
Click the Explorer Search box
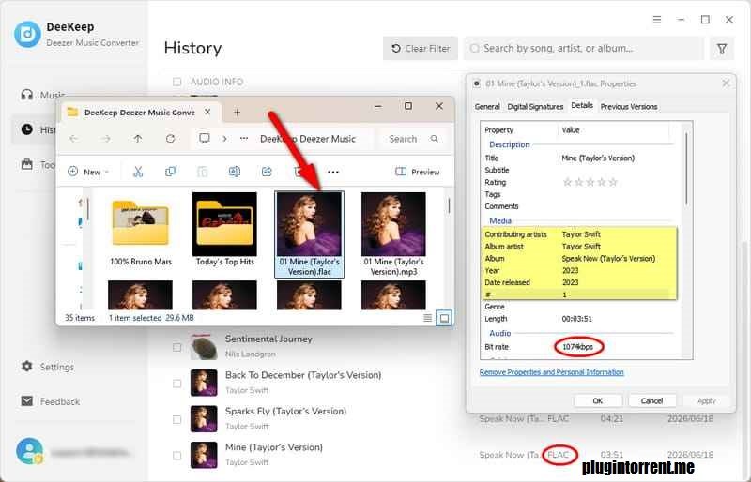coord(413,139)
